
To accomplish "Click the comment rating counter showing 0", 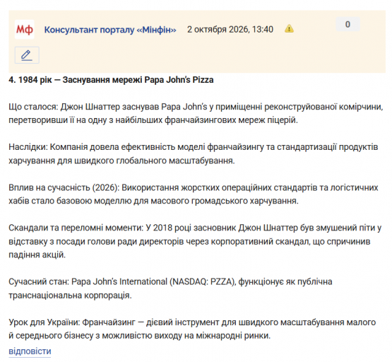I will pos(348,24).
